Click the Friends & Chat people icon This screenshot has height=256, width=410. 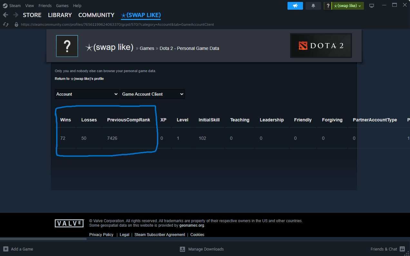click(402, 249)
